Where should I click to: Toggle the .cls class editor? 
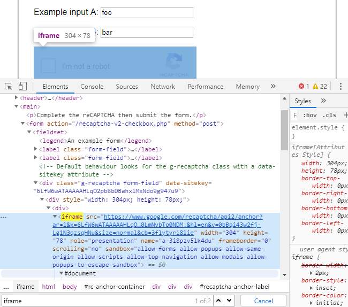click(x=329, y=115)
